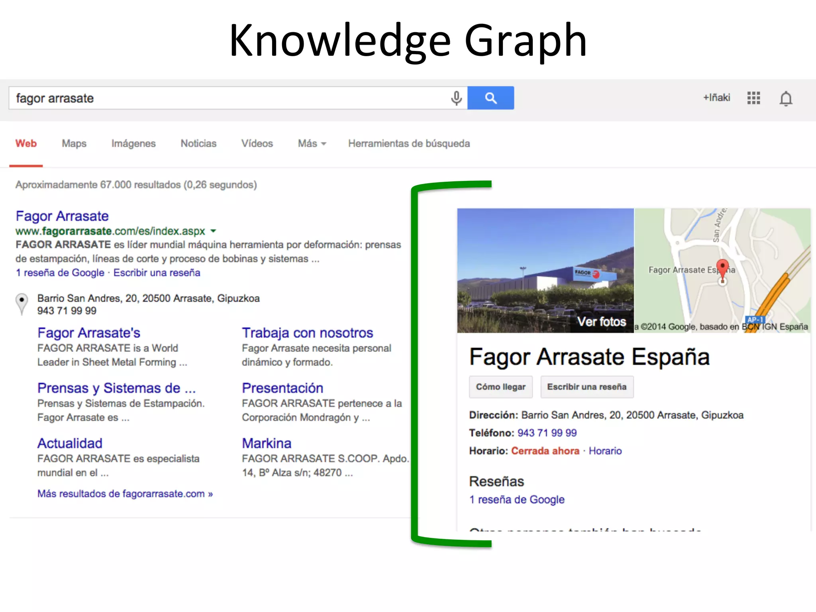Click Más resultados de fagorarrasate.com
The image size is (816, 612).
point(125,494)
